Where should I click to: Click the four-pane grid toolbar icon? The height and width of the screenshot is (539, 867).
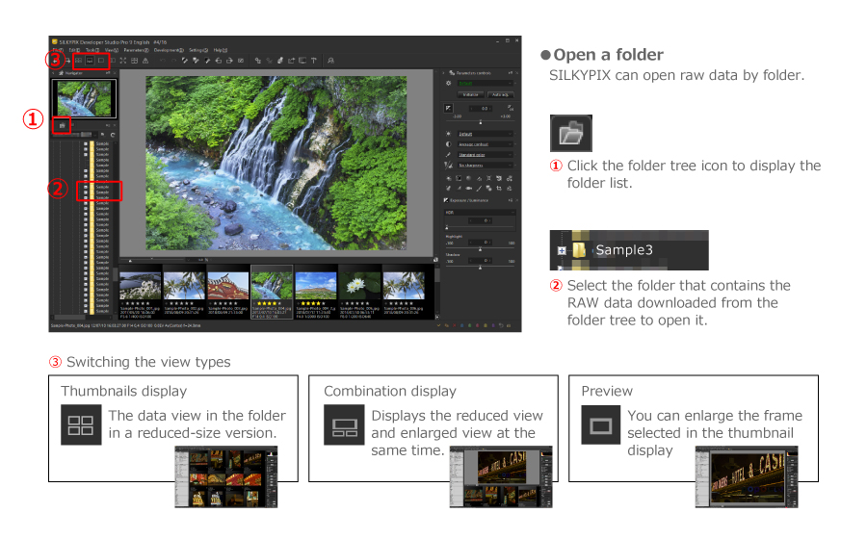pos(134,61)
